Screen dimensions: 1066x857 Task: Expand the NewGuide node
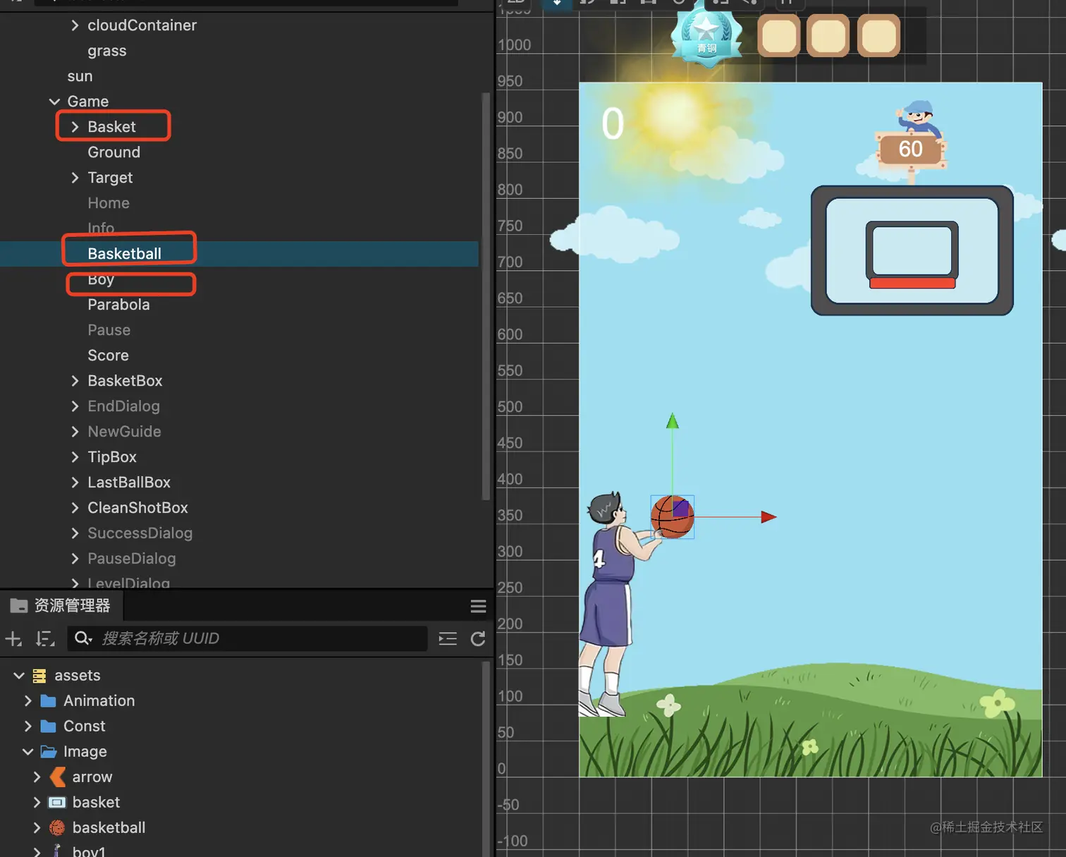tap(75, 432)
